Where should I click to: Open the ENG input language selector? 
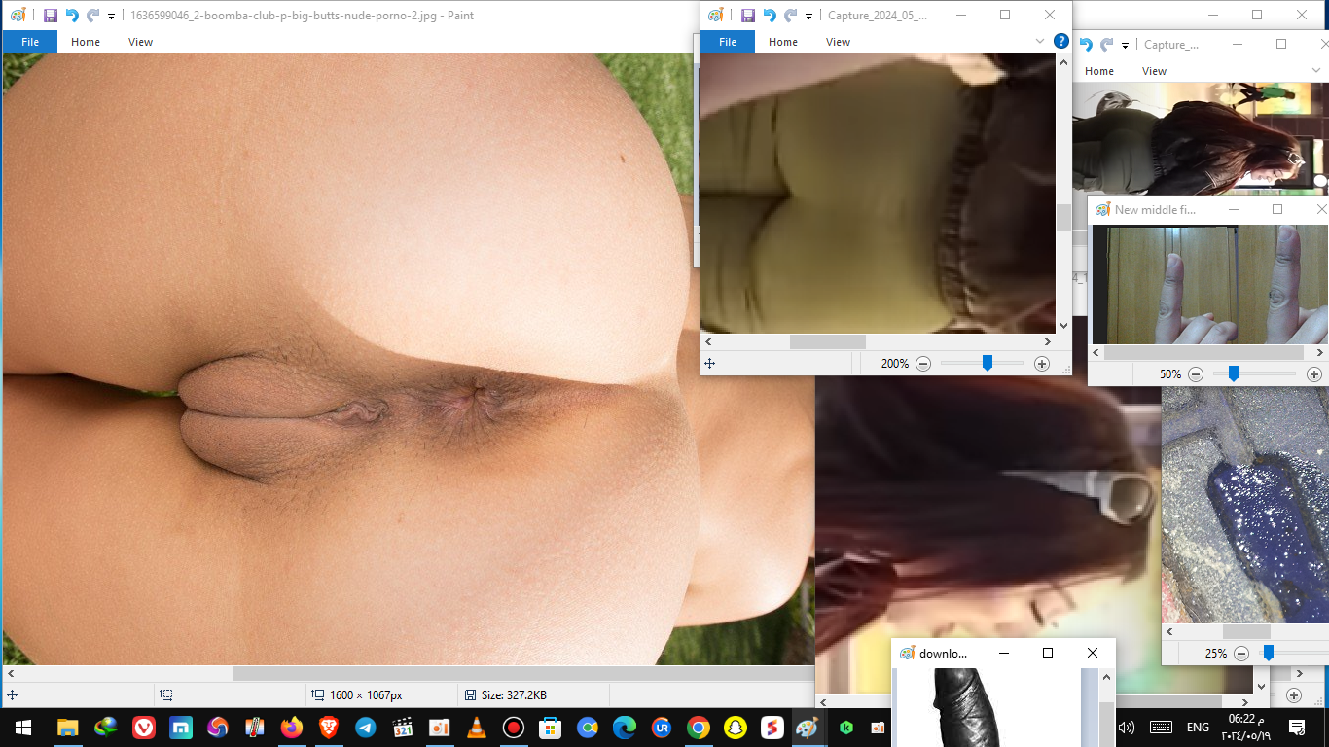click(1198, 728)
